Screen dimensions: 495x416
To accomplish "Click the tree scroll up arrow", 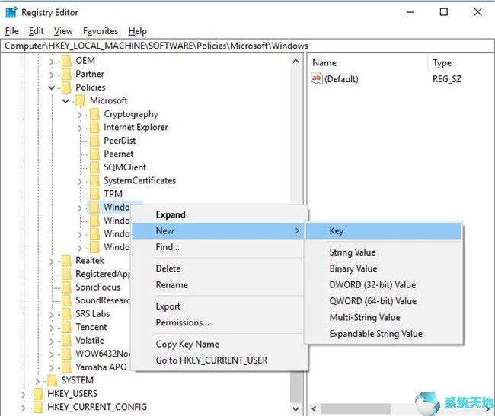I will pos(295,61).
